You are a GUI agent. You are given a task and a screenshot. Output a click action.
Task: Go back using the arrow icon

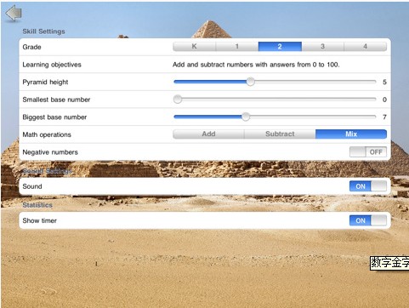tap(14, 13)
